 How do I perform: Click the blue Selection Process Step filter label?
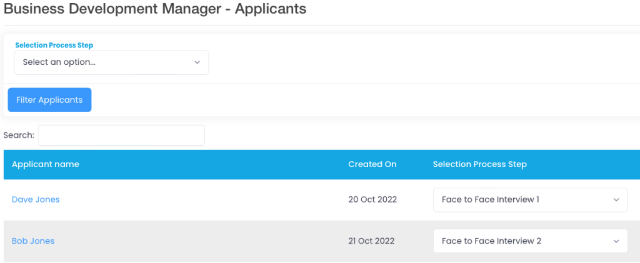[54, 45]
